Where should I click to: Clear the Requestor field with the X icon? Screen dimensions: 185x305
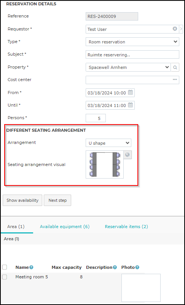click(x=175, y=29)
